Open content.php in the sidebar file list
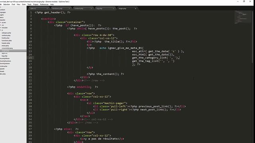Screen dimensions: 255x143 tap(6, 35)
